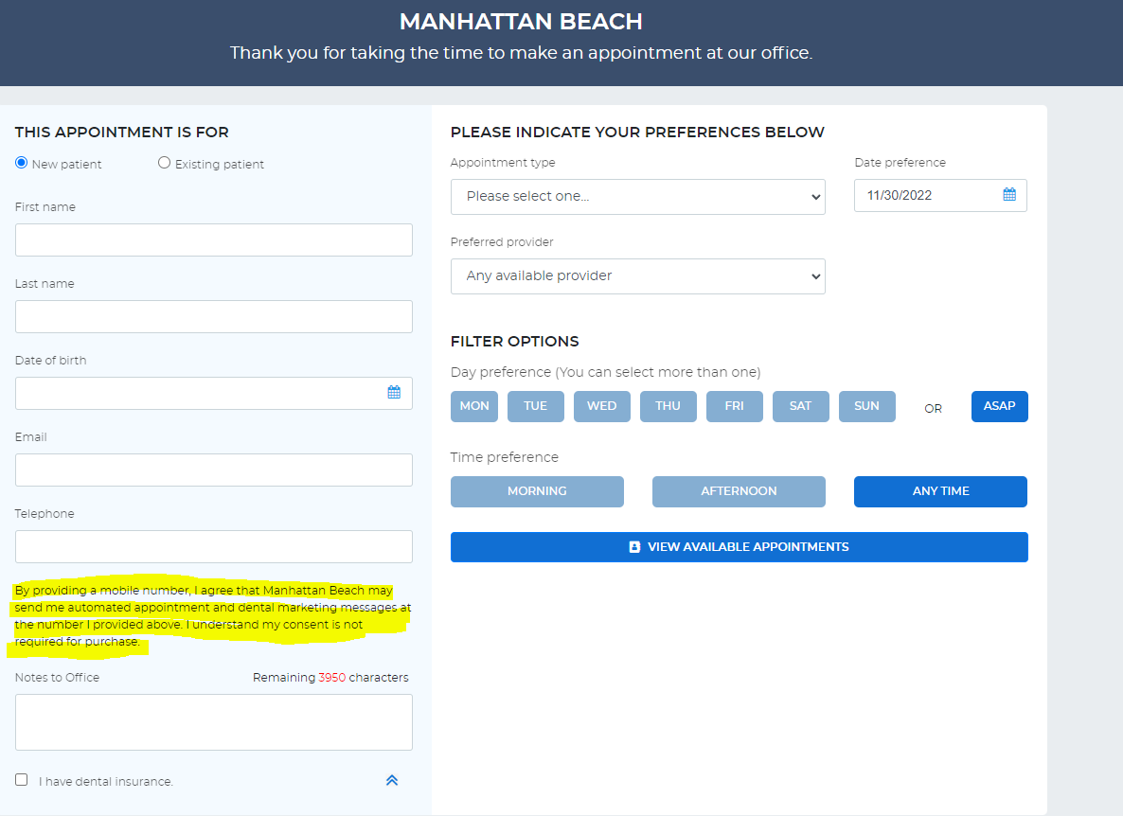Select the SAT day button

click(x=801, y=406)
